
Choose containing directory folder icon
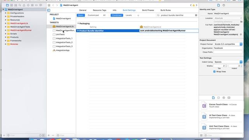pyautogui.click(x=241, y=22)
